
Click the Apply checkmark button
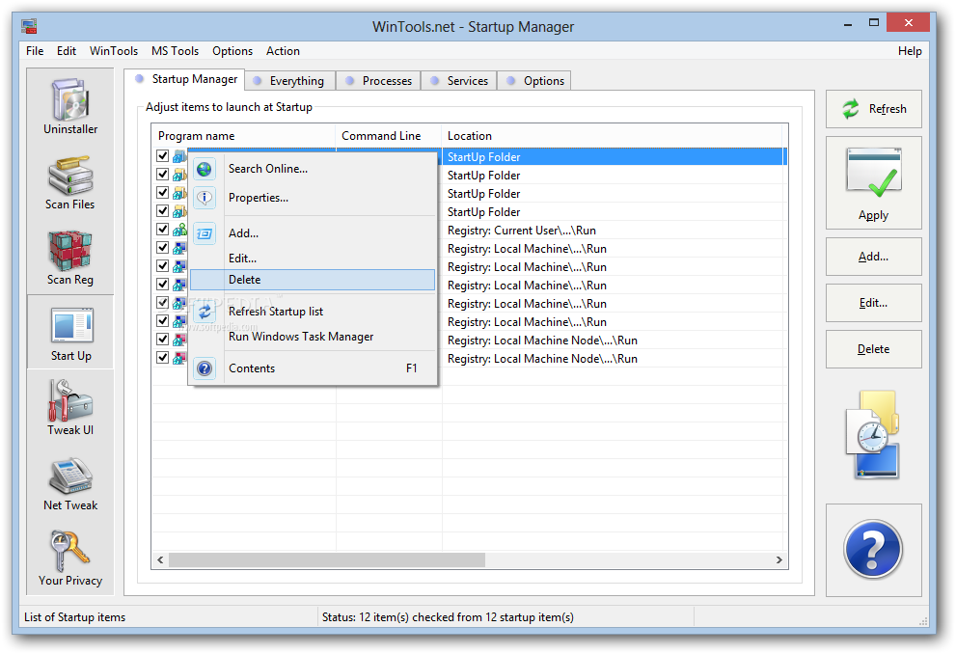point(873,183)
